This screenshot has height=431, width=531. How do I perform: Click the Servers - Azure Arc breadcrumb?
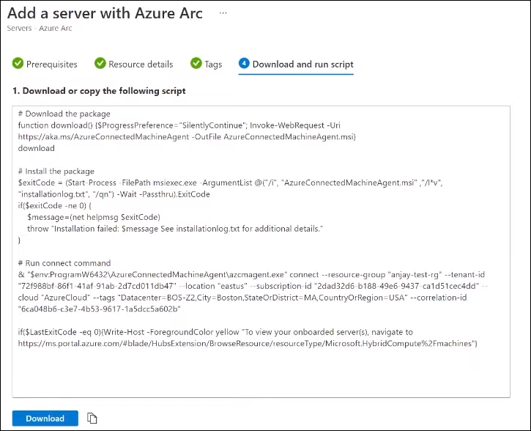pyautogui.click(x=40, y=29)
